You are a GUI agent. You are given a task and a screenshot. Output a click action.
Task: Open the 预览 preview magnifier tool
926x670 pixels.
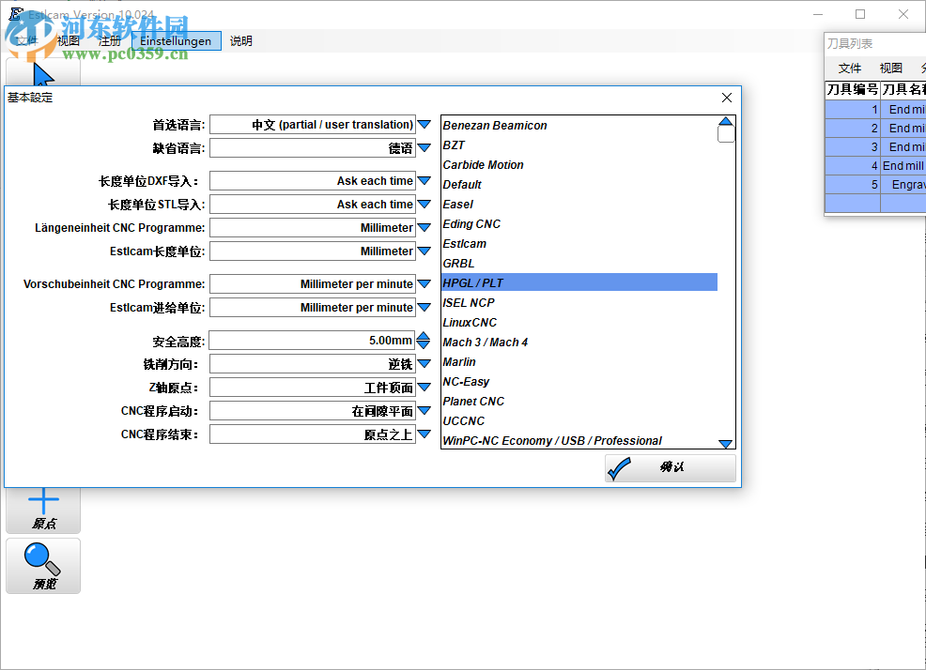pyautogui.click(x=43, y=566)
